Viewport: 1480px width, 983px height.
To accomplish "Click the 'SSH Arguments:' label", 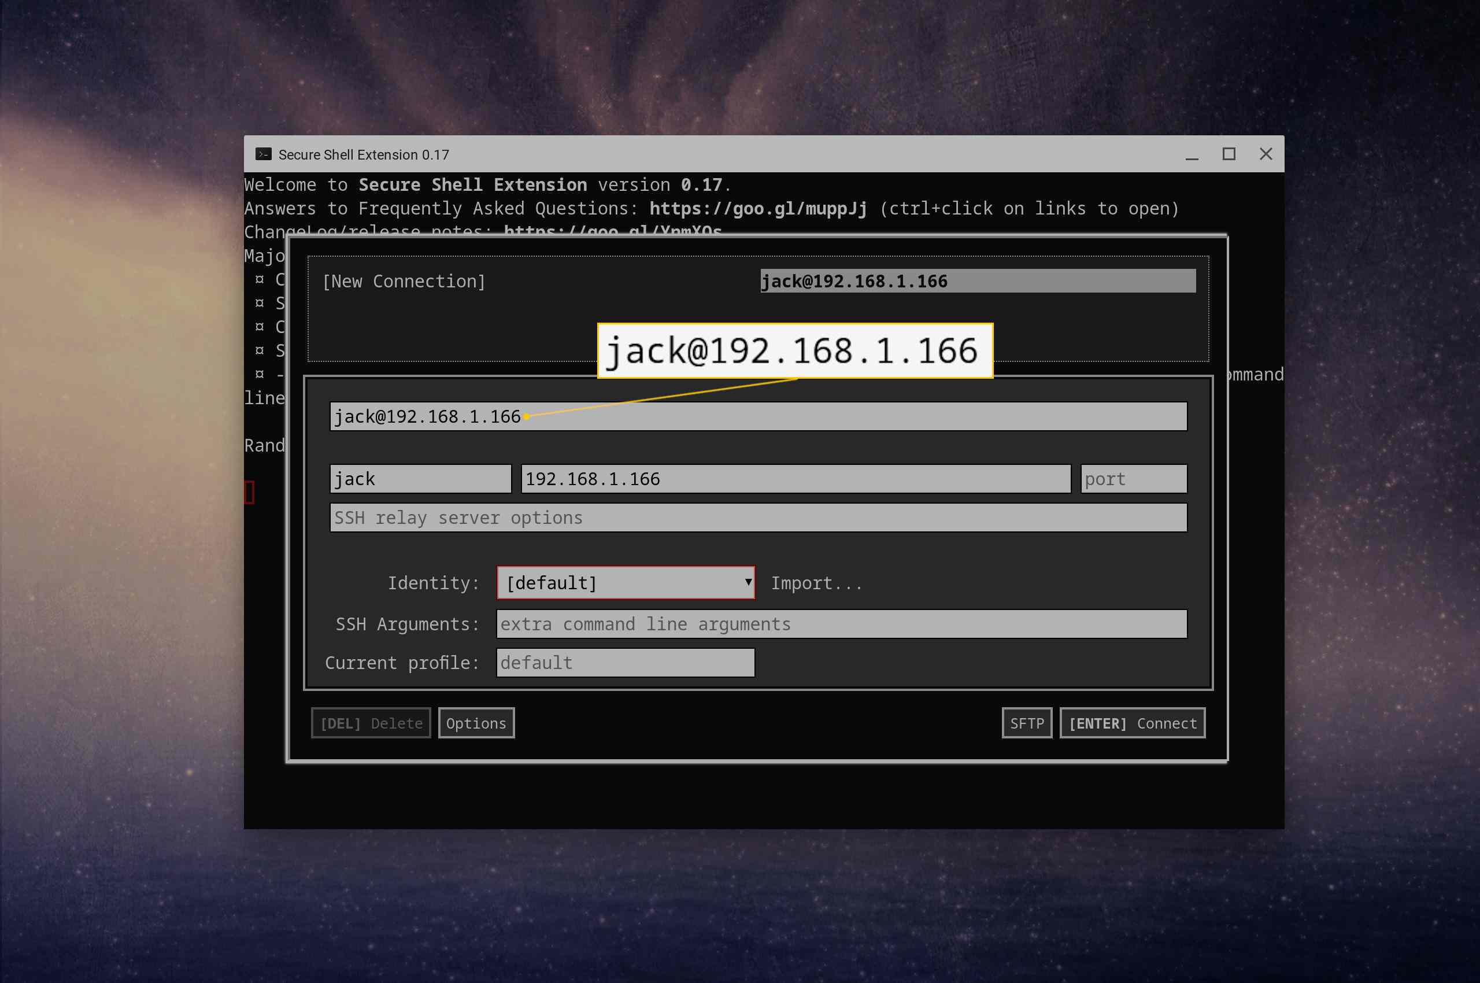I will pos(408,624).
